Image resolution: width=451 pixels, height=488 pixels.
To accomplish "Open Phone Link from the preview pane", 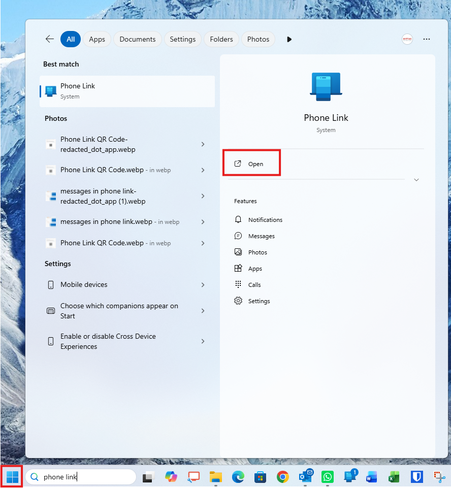I will [251, 164].
